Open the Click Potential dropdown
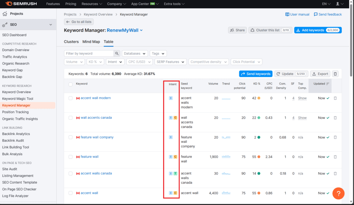Viewport: 354px width, 205px height. click(x=246, y=62)
